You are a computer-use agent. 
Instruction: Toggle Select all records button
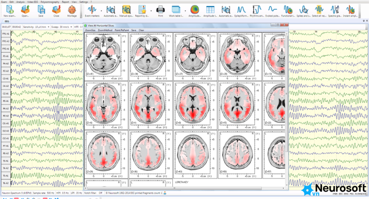click(x=319, y=11)
